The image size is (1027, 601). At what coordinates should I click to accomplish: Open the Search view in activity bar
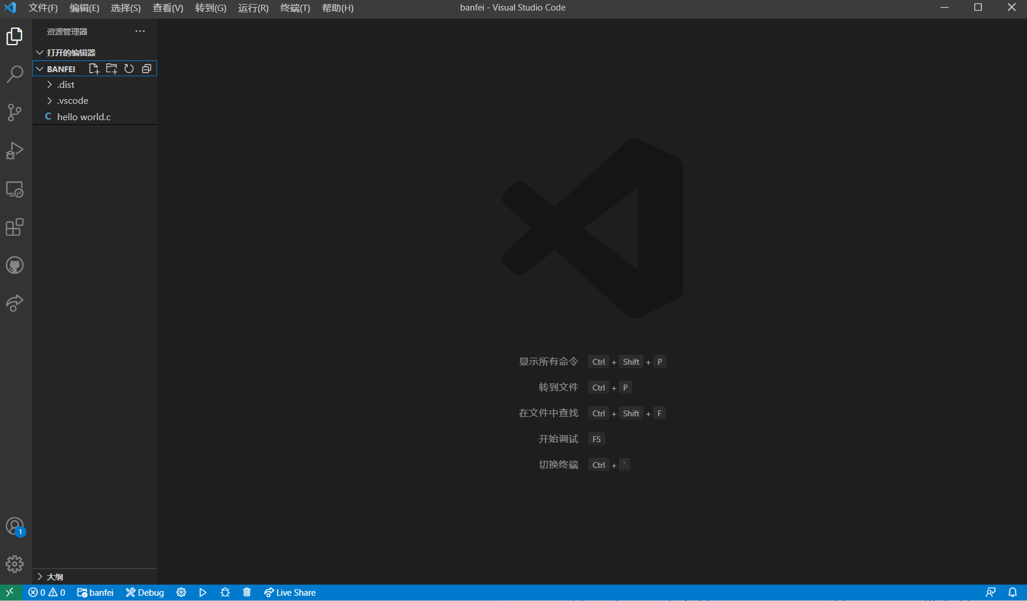click(15, 74)
